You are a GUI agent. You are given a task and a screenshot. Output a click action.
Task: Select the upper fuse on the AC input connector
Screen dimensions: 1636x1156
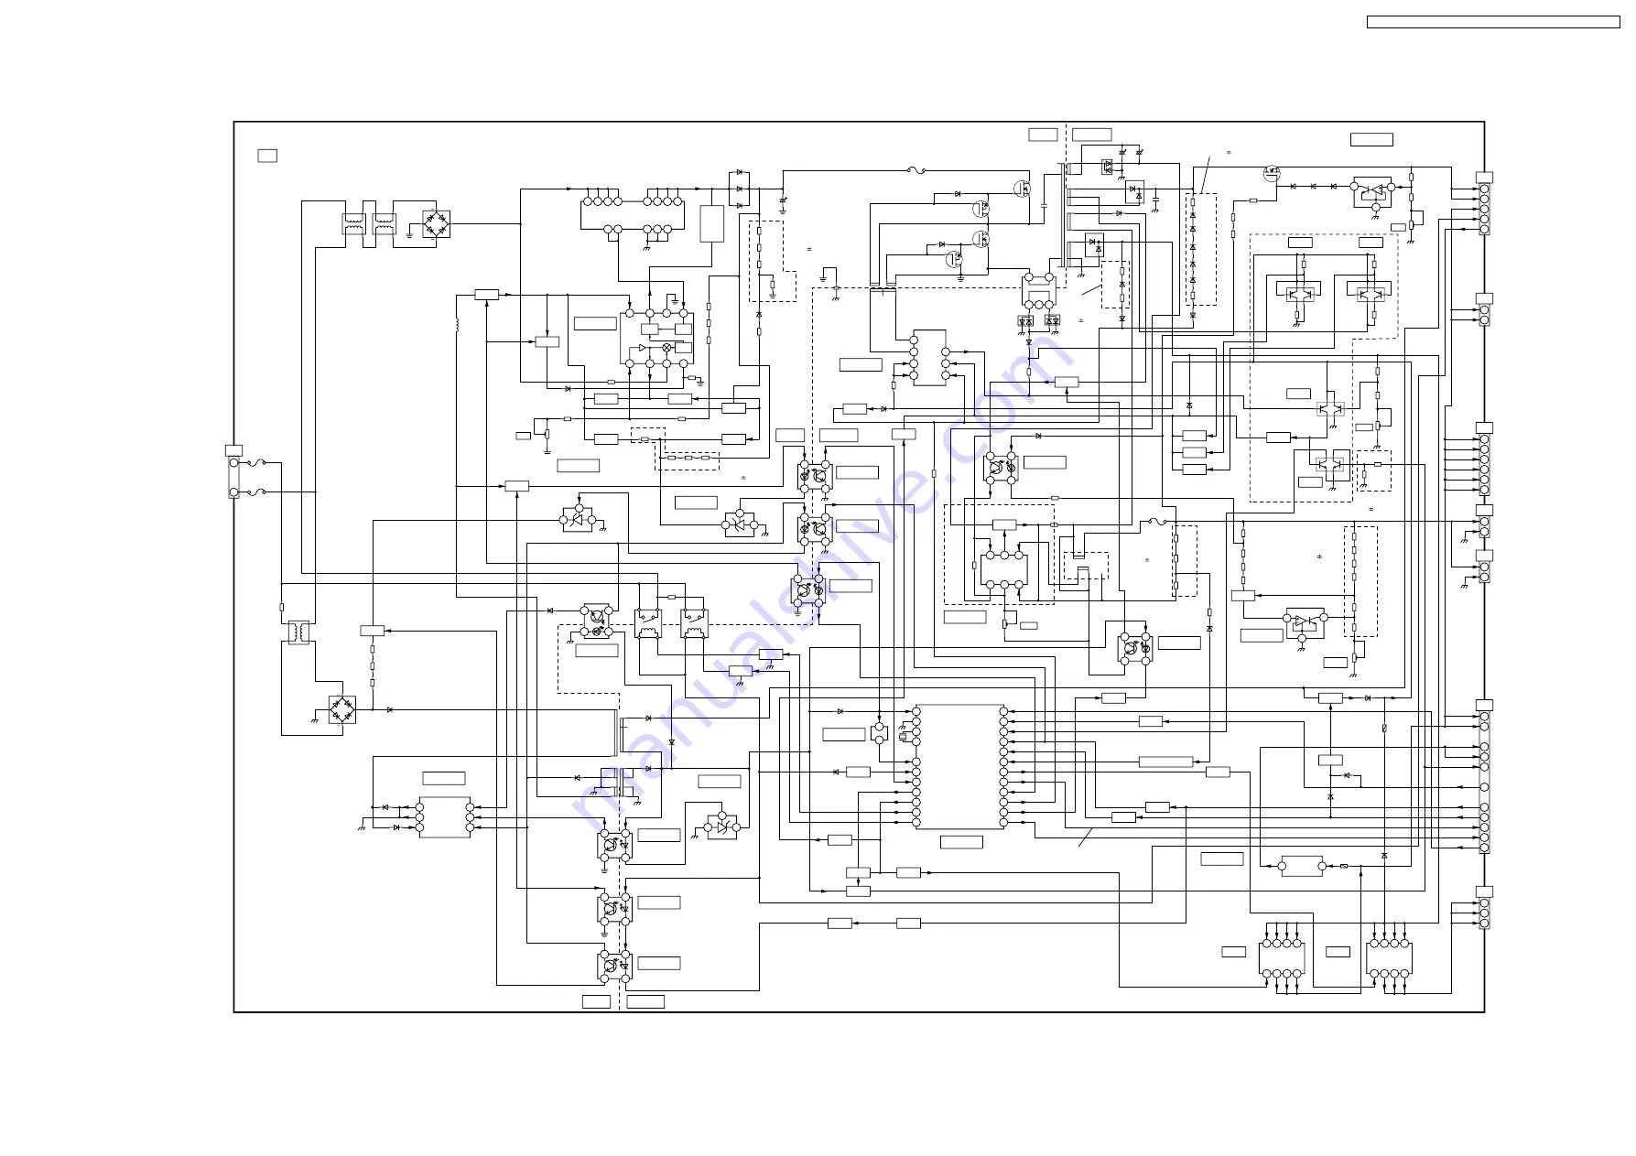click(258, 463)
